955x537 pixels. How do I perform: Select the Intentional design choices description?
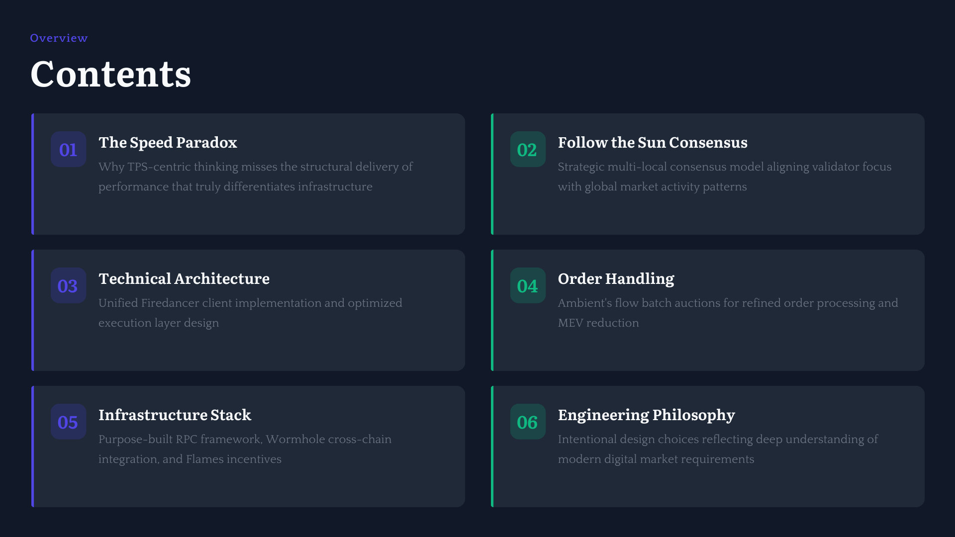718,449
